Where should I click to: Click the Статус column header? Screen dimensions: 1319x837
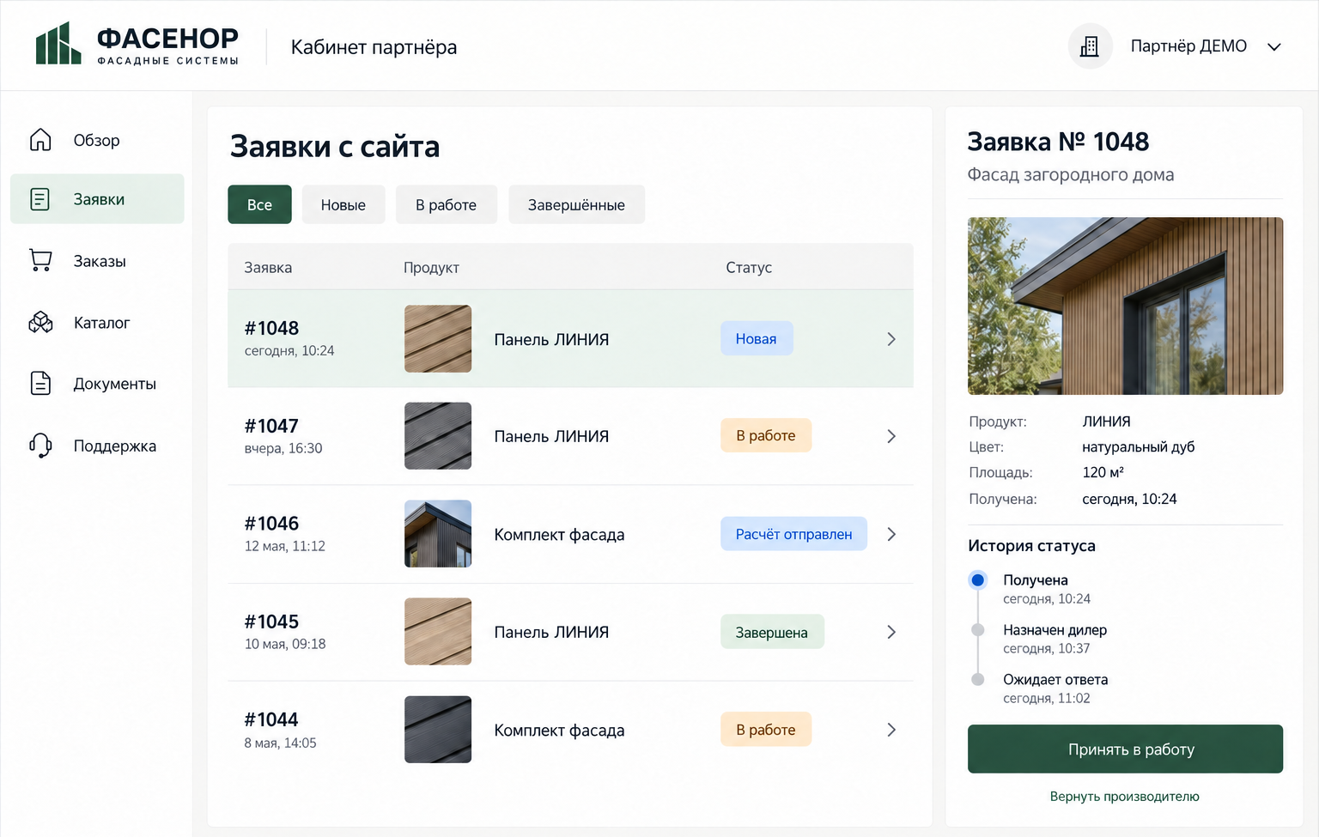749,268
